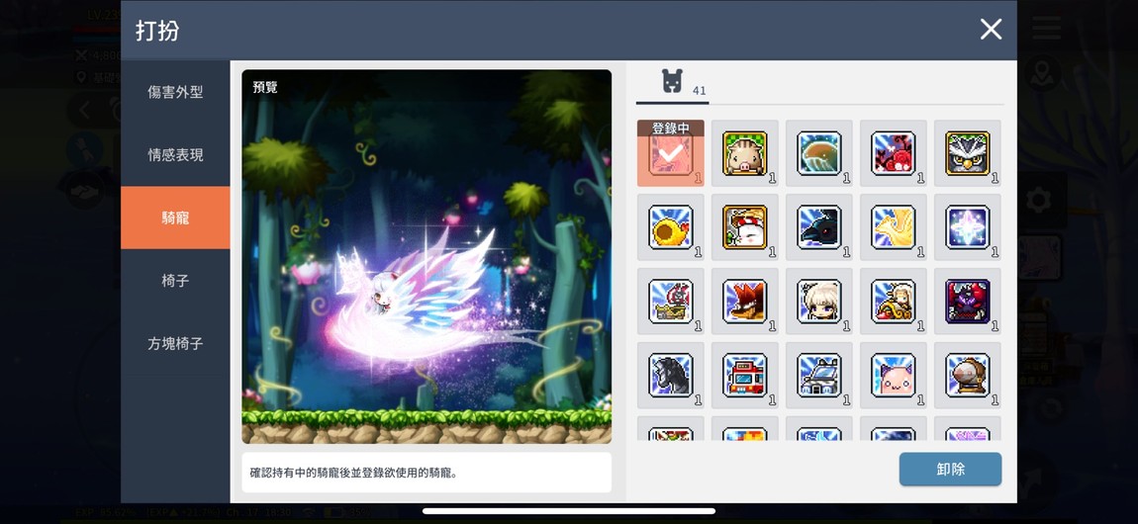
Task: Switch to the 方塊椅子 section
Action: (175, 343)
